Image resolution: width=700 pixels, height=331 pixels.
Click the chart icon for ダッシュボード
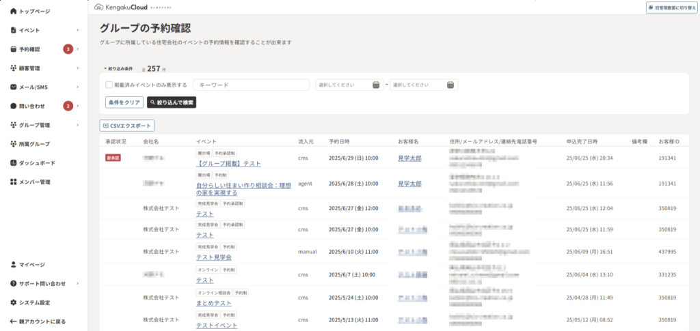pos(14,163)
